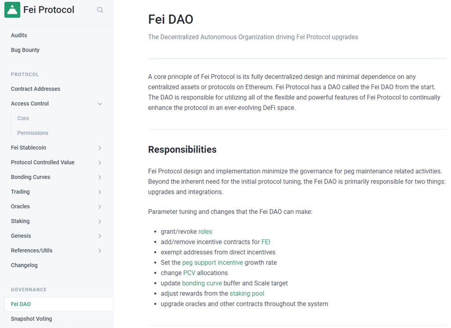Open the staking pool link
The image size is (451, 328).
pos(247,293)
